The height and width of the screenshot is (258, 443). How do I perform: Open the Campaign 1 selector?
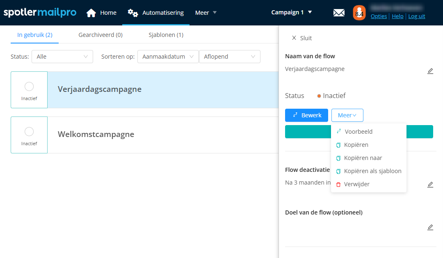(x=291, y=12)
